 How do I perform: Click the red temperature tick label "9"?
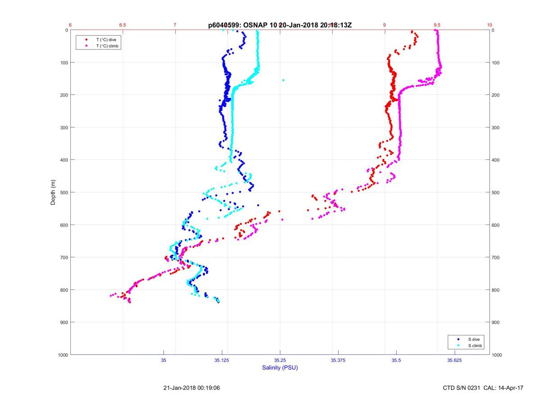[x=385, y=25]
